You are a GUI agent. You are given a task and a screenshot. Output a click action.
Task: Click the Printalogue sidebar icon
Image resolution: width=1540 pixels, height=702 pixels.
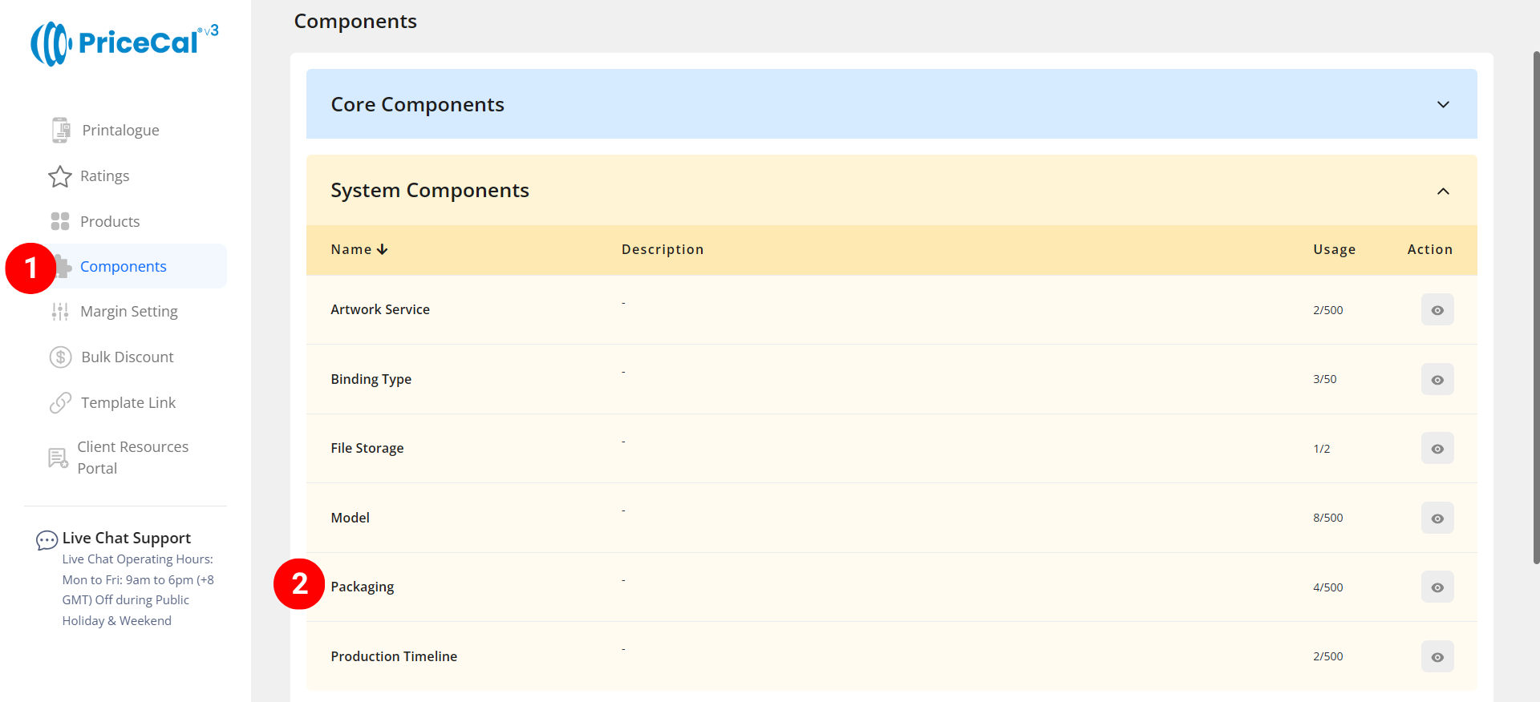60,130
